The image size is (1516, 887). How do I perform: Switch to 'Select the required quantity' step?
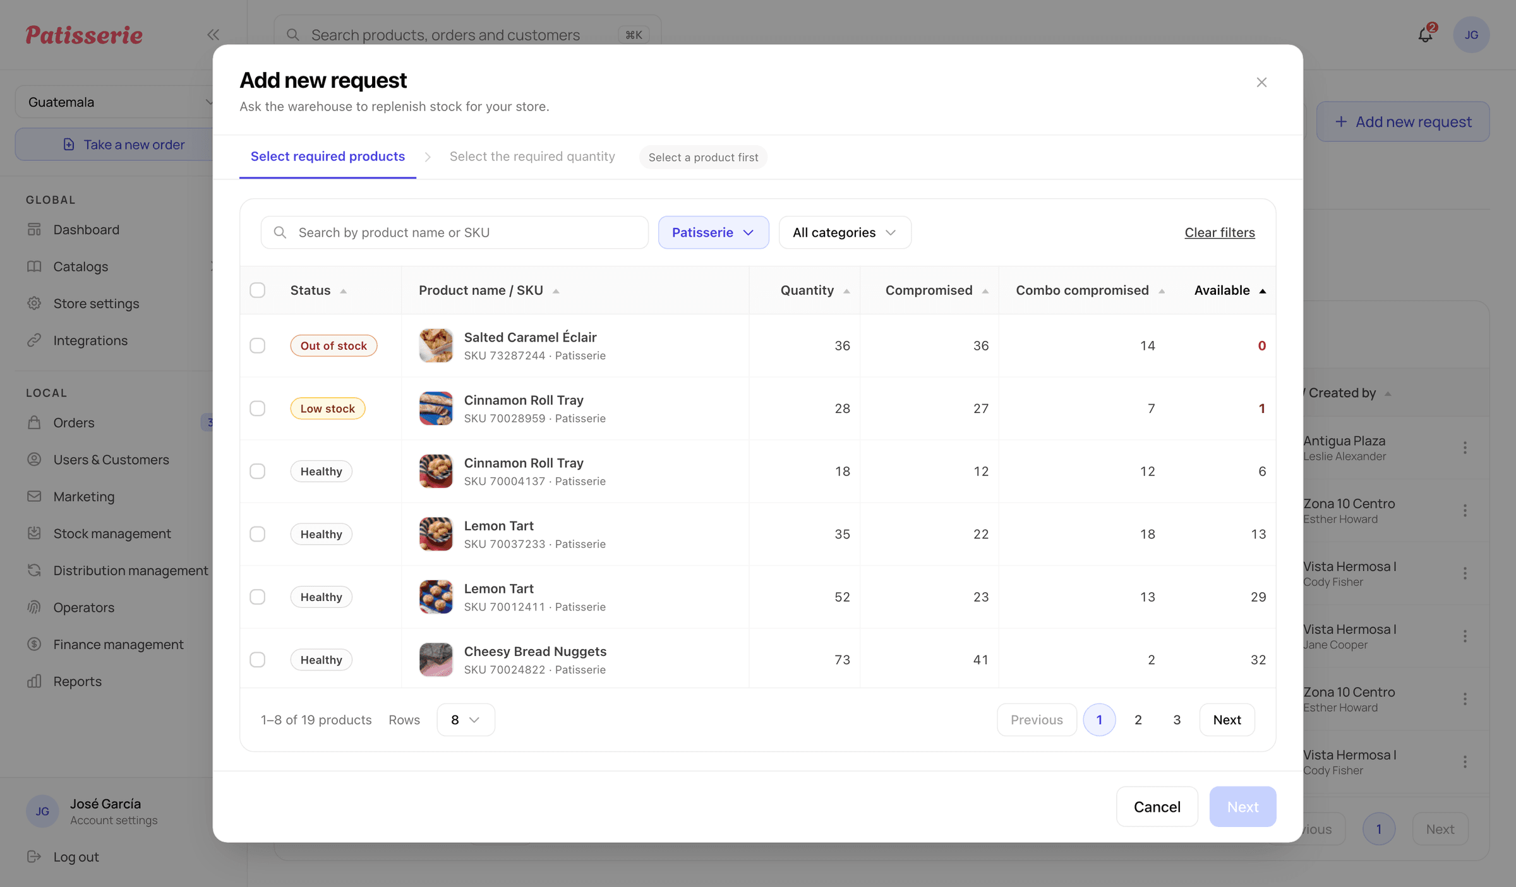pyautogui.click(x=532, y=157)
